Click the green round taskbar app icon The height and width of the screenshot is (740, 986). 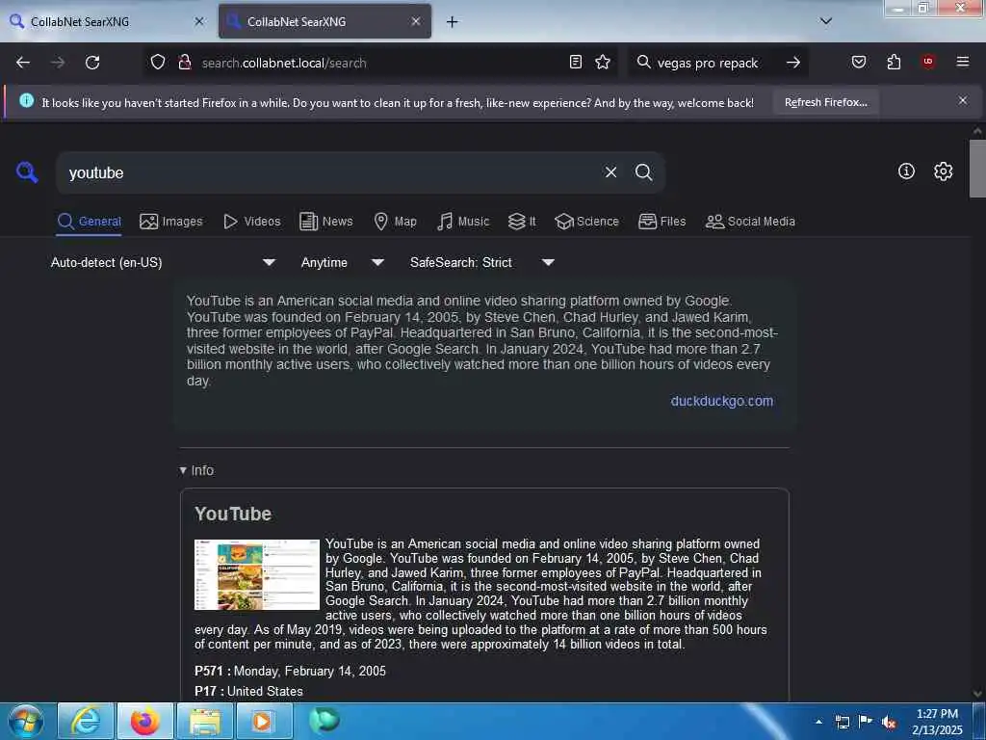click(324, 719)
